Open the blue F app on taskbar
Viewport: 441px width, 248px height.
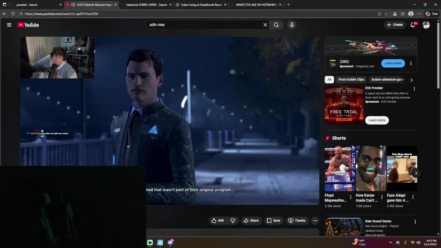160,242
